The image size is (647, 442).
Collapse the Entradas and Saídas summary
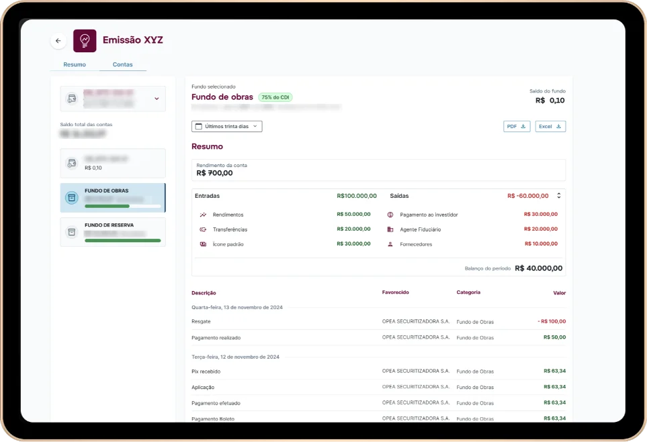click(559, 196)
